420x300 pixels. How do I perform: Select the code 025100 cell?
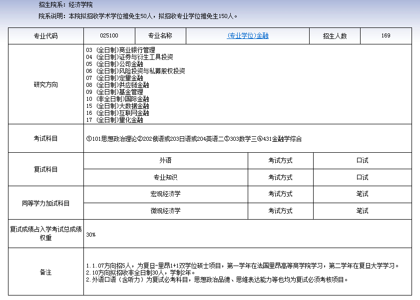coord(107,35)
